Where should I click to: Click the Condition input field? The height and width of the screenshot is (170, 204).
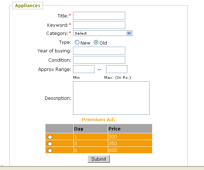click(99, 60)
